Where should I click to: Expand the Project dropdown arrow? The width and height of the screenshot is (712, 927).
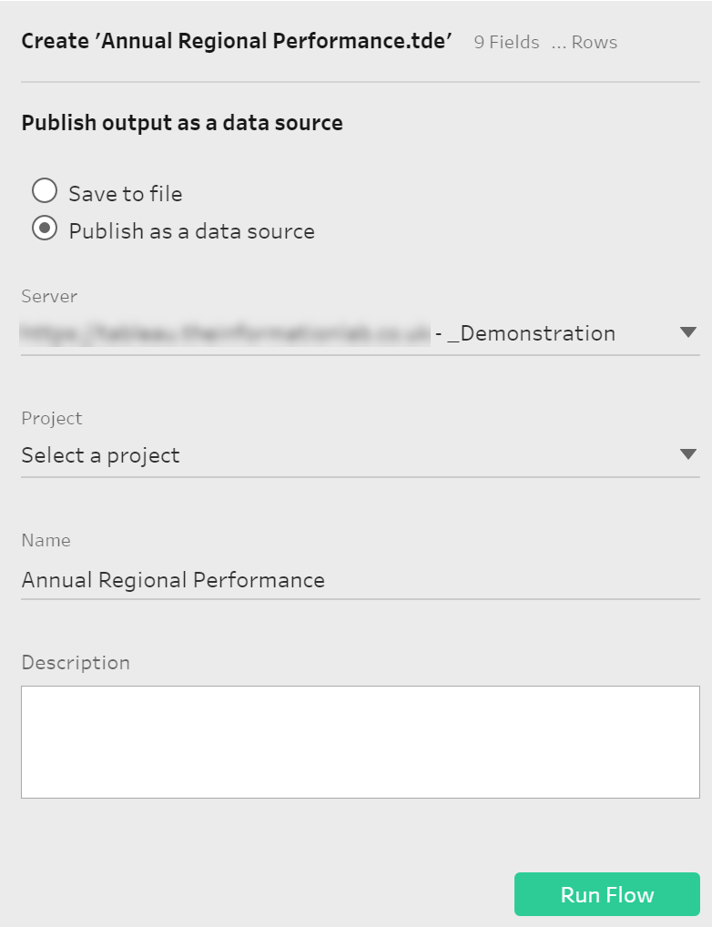click(687, 454)
